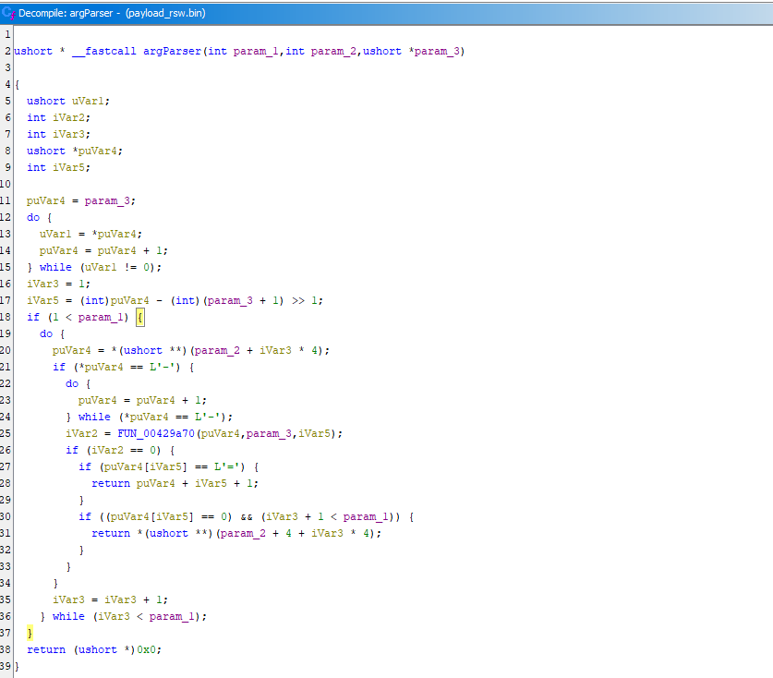Viewport: 773px width, 678px height.
Task: Click the 'if (1 < param_1)' condition
Action: pos(78,317)
